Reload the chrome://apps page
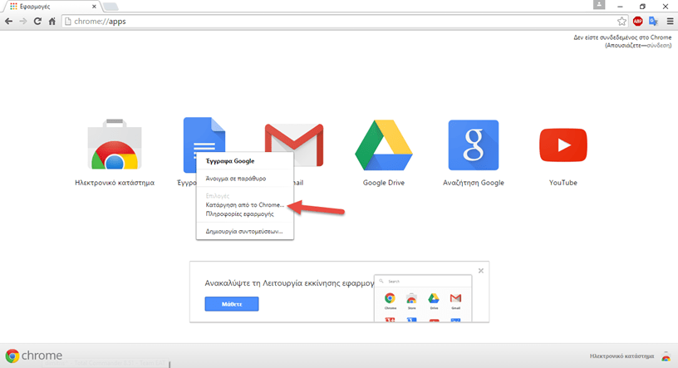 [x=37, y=22]
